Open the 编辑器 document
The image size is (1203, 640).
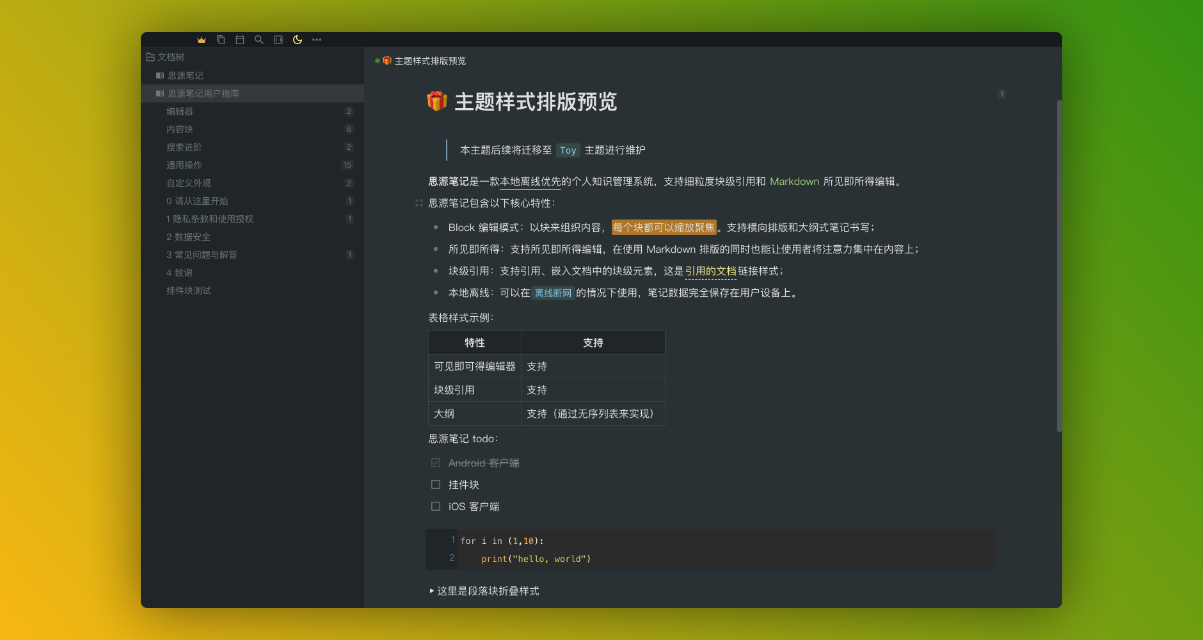click(252, 111)
